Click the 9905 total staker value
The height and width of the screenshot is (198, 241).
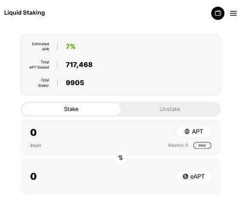[x=75, y=83]
